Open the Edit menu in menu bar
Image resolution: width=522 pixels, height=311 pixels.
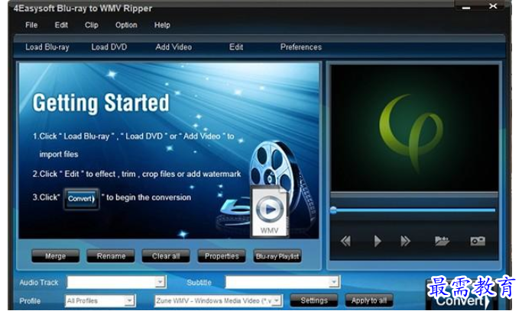[61, 25]
